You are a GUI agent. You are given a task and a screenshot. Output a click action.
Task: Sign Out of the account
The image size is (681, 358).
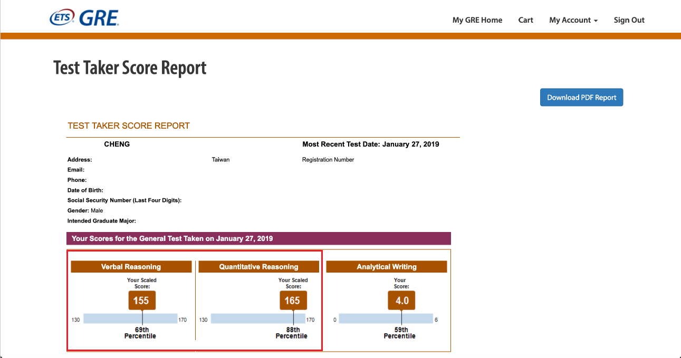(629, 20)
